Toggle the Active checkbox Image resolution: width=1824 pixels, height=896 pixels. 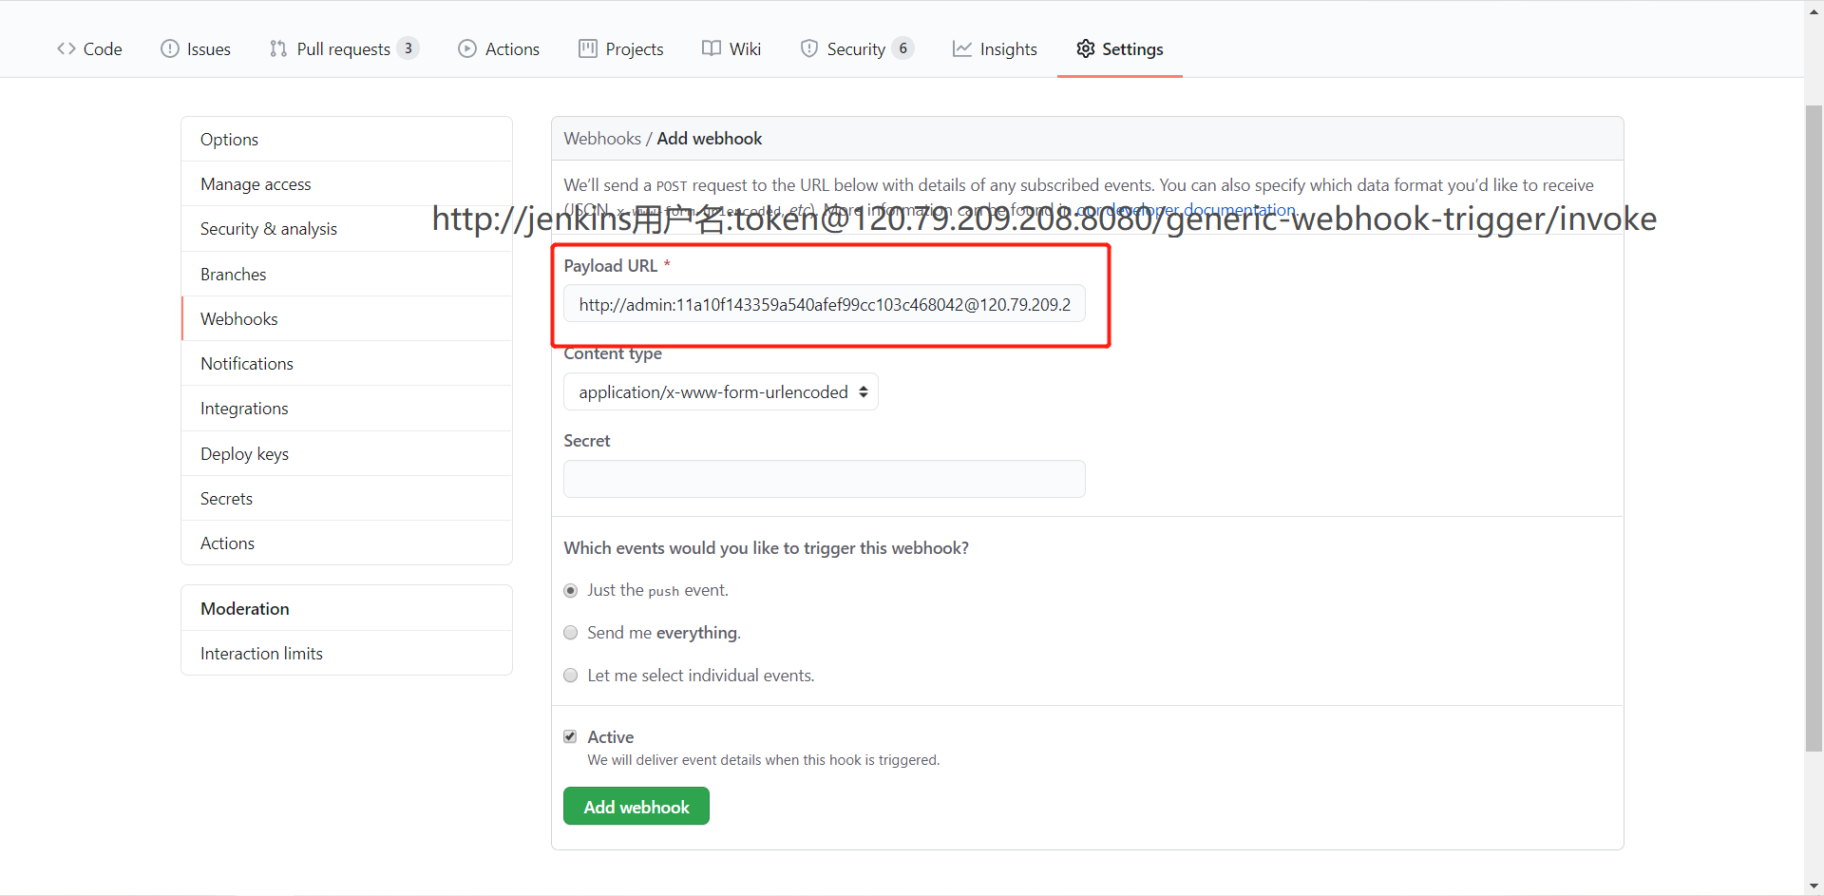pyautogui.click(x=570, y=736)
